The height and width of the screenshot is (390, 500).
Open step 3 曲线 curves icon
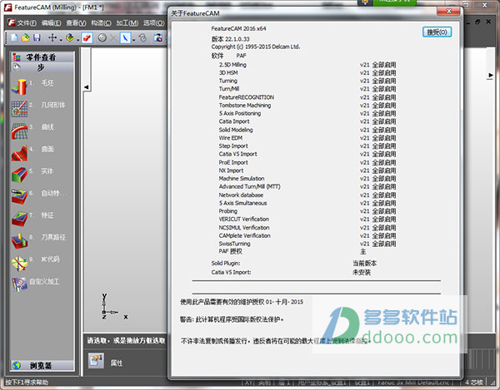(x=19, y=131)
